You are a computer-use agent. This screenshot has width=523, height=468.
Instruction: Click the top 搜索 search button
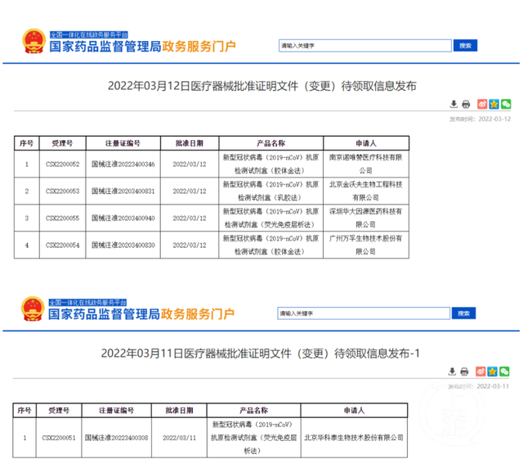click(x=464, y=46)
